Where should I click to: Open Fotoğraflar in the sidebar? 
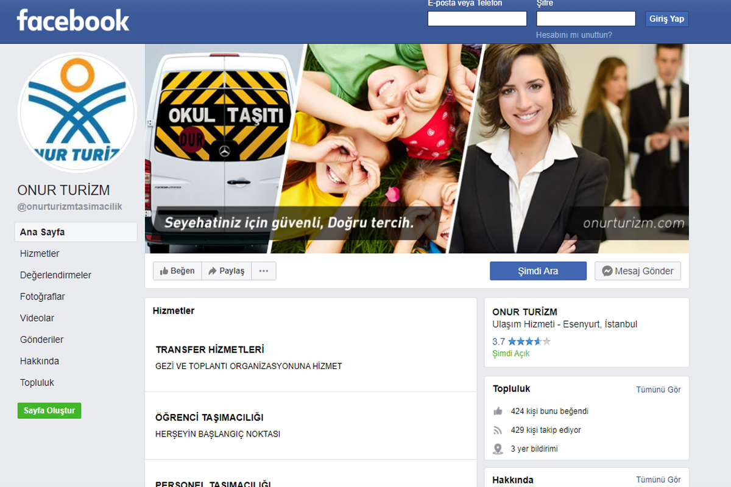pos(43,297)
